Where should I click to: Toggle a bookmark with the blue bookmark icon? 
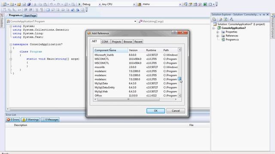coord(48,10)
